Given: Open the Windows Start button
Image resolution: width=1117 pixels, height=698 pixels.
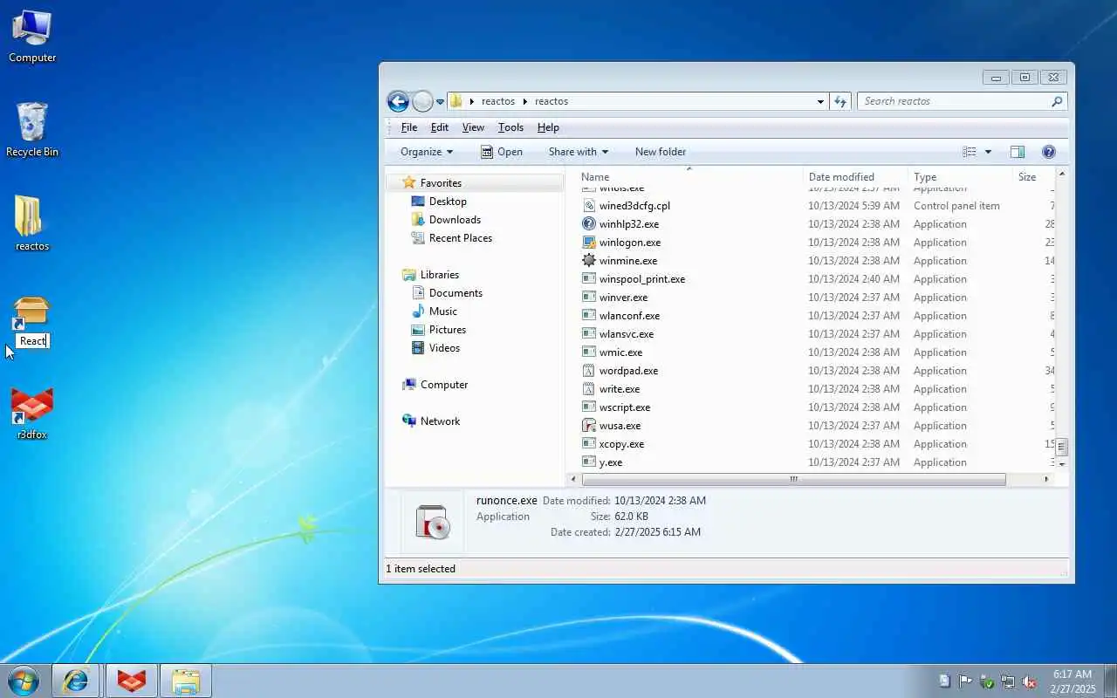Looking at the screenshot, I should tap(24, 681).
